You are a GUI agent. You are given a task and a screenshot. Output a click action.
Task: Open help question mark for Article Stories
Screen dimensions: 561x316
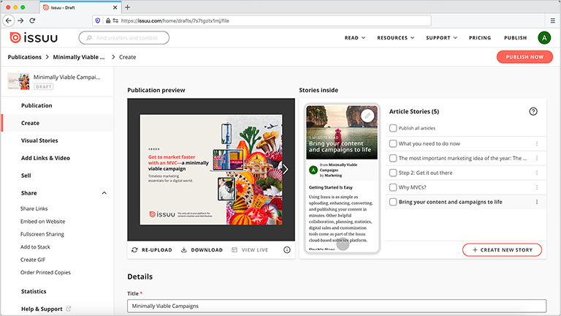(x=533, y=111)
